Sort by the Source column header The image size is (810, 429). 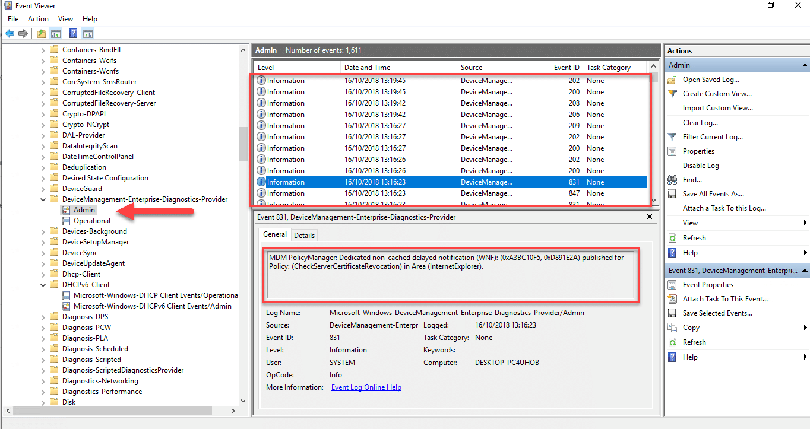pos(487,68)
